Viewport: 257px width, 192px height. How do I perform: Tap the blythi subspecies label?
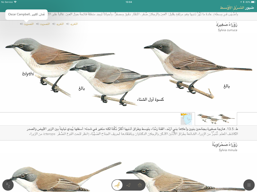point(28,74)
